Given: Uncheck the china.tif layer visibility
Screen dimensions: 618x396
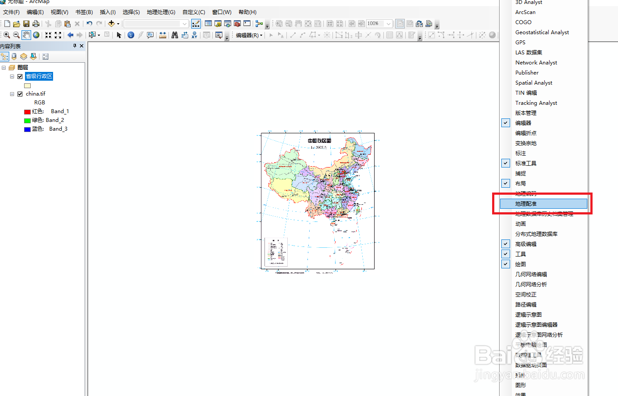Looking at the screenshot, I should [20, 94].
